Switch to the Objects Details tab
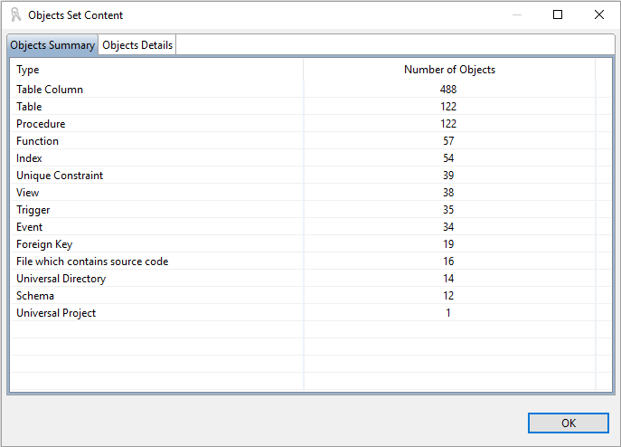Viewport: 621px width, 447px height. coord(137,45)
